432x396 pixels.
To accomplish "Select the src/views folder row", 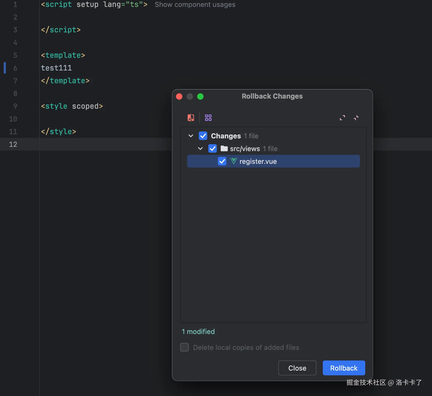I will [x=273, y=149].
